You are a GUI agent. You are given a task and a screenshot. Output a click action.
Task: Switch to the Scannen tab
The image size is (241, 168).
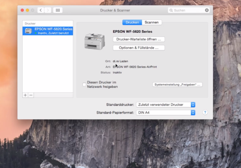pyautogui.click(x=152, y=22)
